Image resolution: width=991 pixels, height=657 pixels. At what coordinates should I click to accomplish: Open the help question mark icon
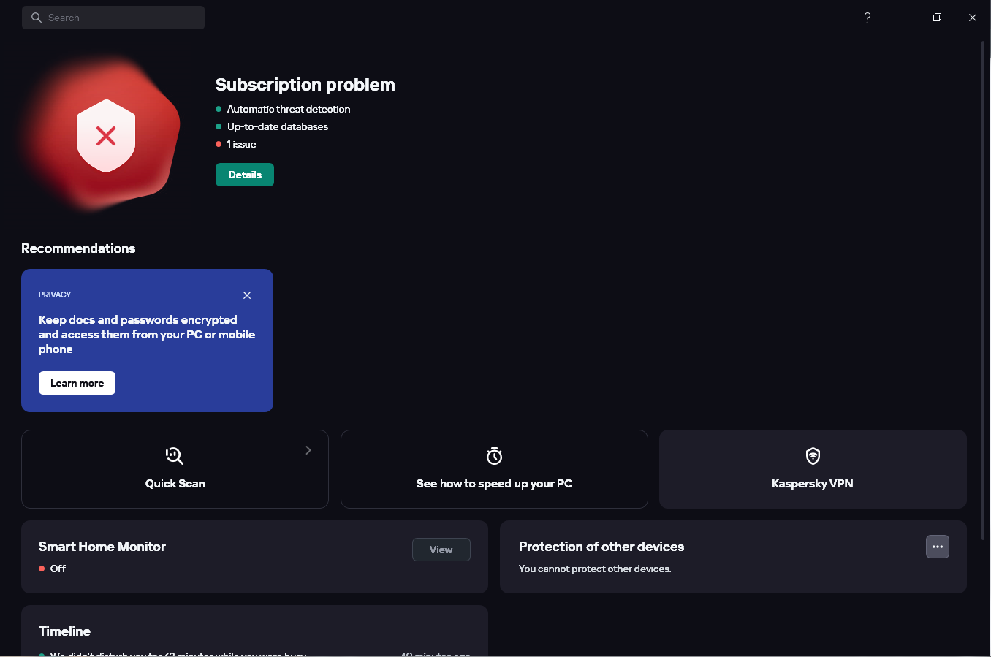point(867,18)
